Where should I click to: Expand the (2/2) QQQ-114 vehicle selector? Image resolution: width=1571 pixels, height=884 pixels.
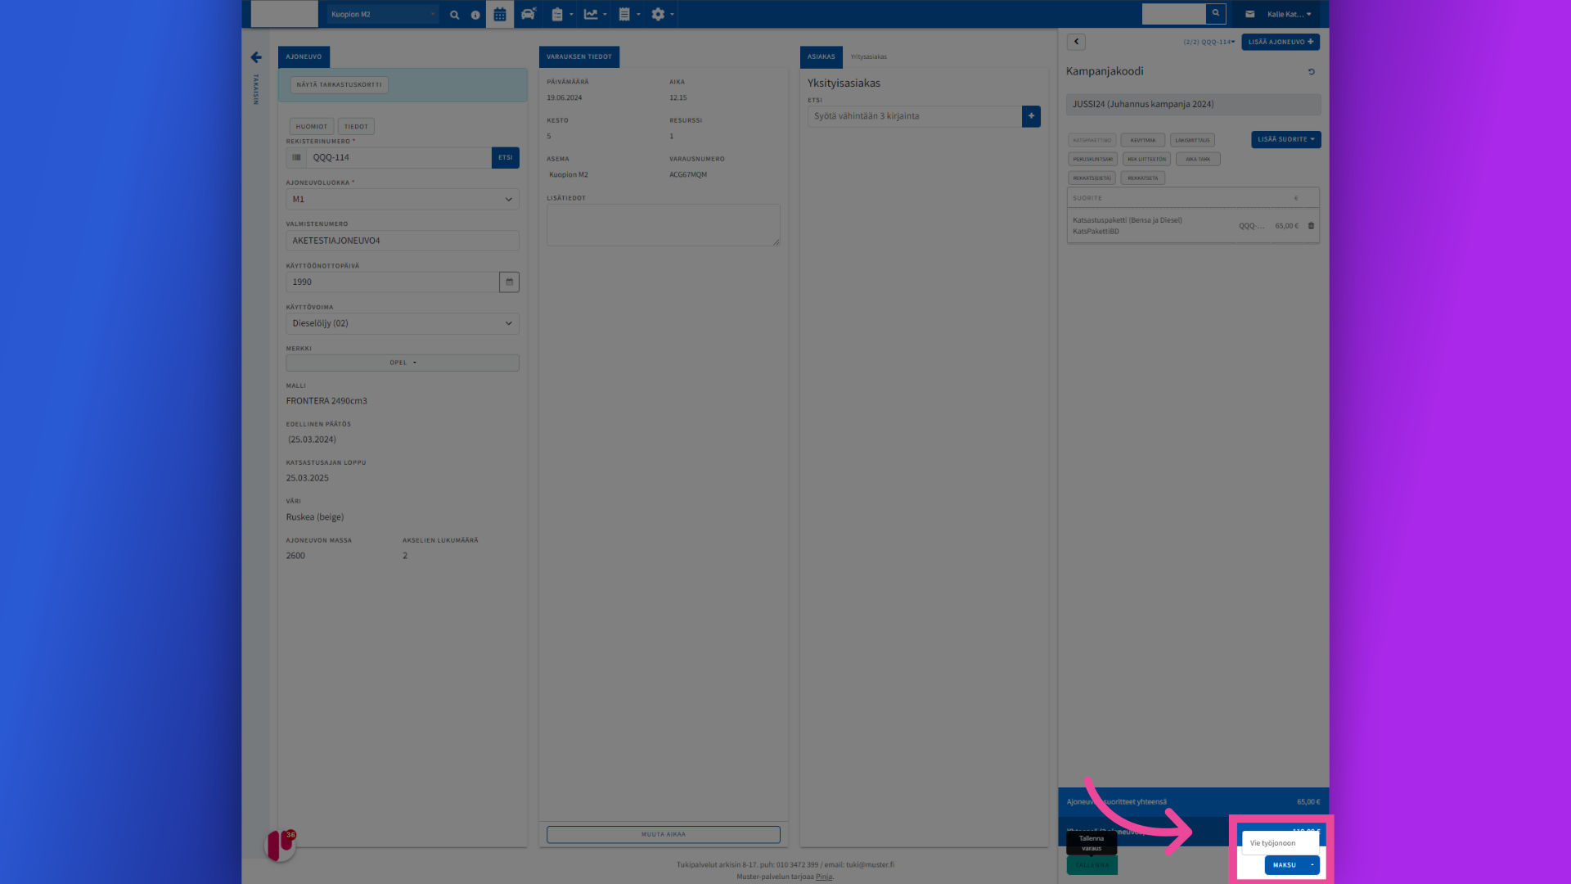(x=1209, y=42)
